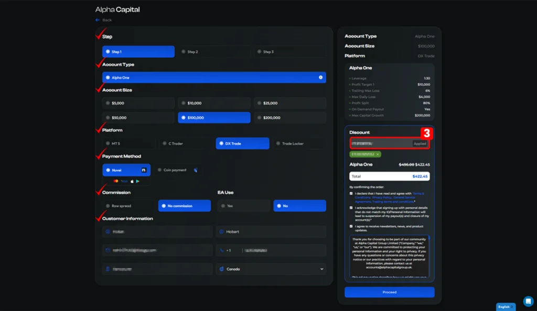The height and width of the screenshot is (311, 537).
Task: Click the location icon beside Hobart
Action: 221,231
